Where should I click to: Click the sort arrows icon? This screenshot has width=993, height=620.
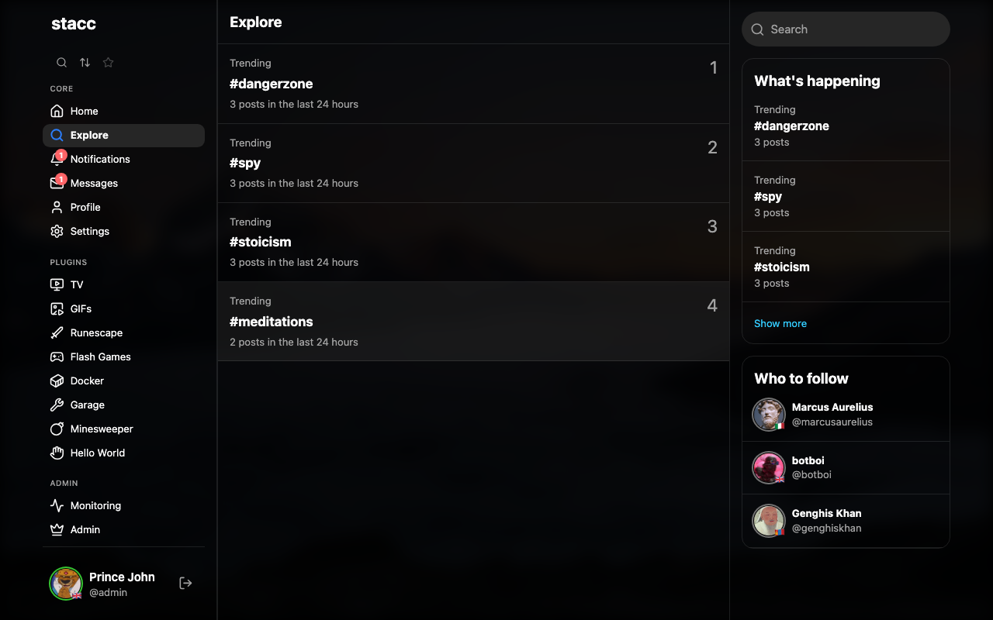point(85,62)
